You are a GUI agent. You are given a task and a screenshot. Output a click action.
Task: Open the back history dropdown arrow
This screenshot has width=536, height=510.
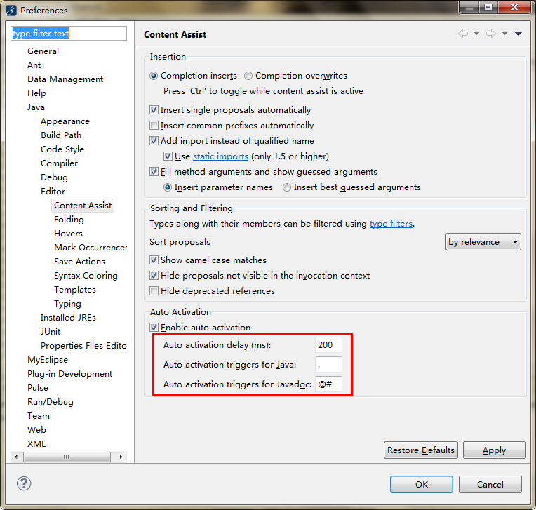pos(476,34)
